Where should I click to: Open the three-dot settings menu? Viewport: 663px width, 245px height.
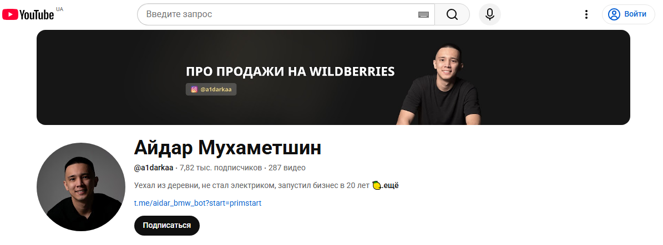[586, 14]
